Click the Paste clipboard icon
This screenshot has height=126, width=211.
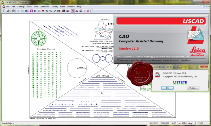[26, 11]
